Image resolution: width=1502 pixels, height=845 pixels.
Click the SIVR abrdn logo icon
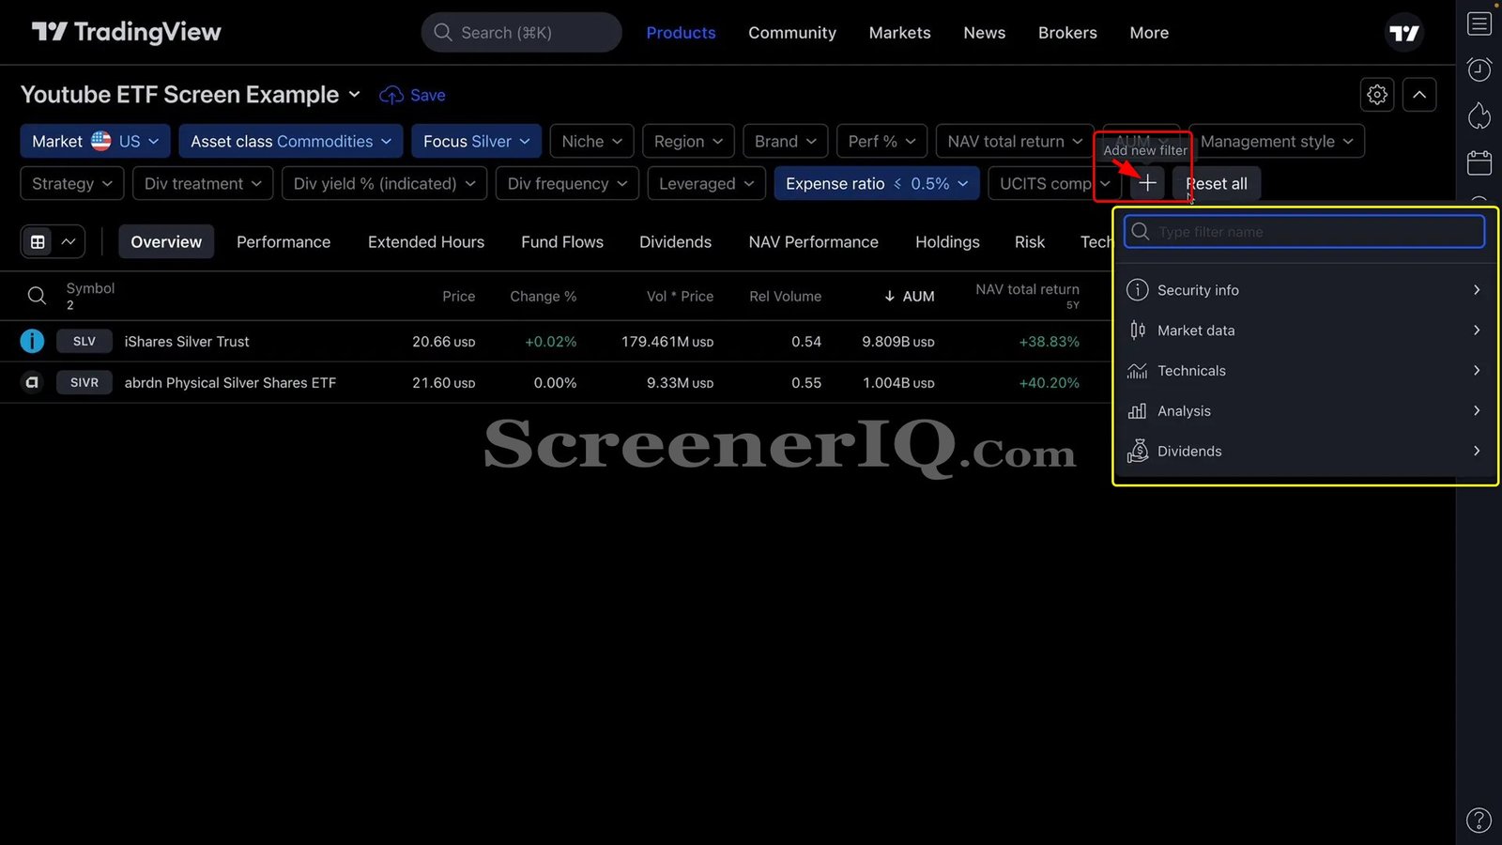[x=32, y=382]
